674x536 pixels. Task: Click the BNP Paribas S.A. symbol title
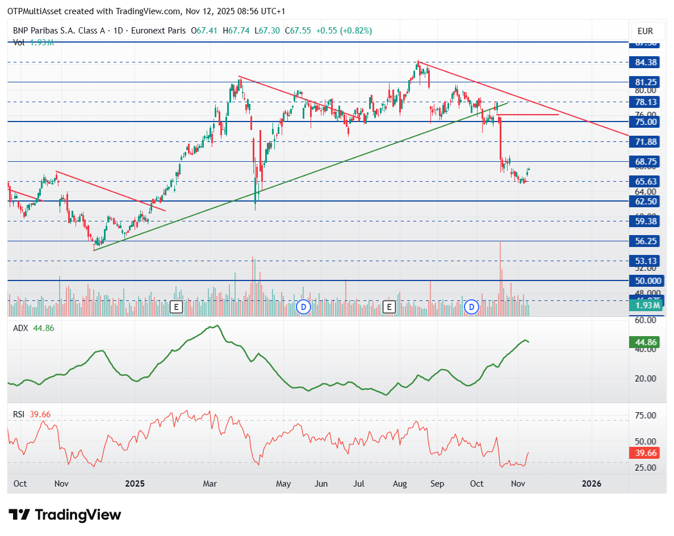click(59, 31)
